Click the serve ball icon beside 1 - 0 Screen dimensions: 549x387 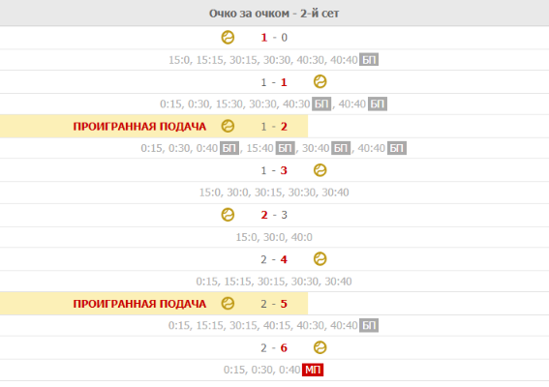228,37
